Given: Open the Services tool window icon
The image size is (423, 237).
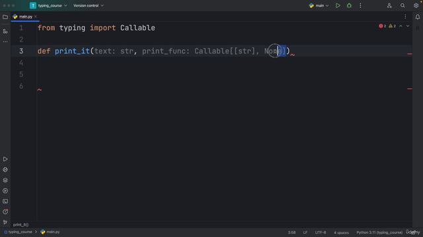Looking at the screenshot, I should [5, 191].
